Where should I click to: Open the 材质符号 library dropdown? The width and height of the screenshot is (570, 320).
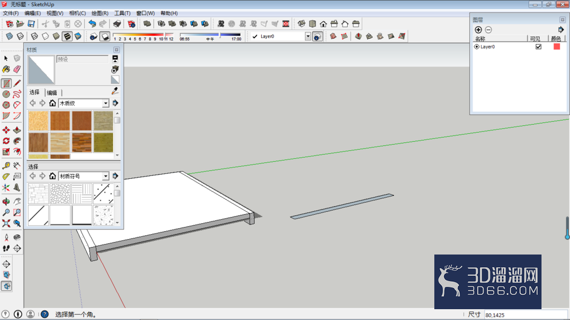(x=105, y=176)
